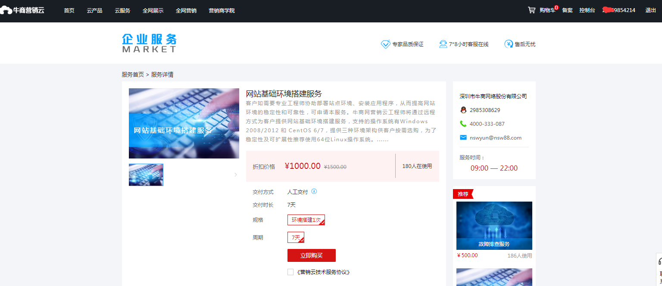Tick the 营销云技术服务协议 agreement checkbox

point(290,272)
